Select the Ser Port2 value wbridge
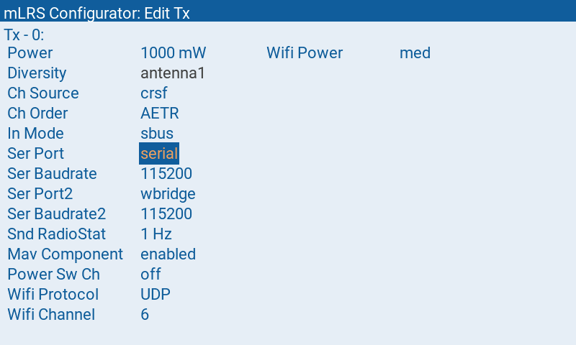Viewport: 576px width, 345px height. [x=168, y=194]
